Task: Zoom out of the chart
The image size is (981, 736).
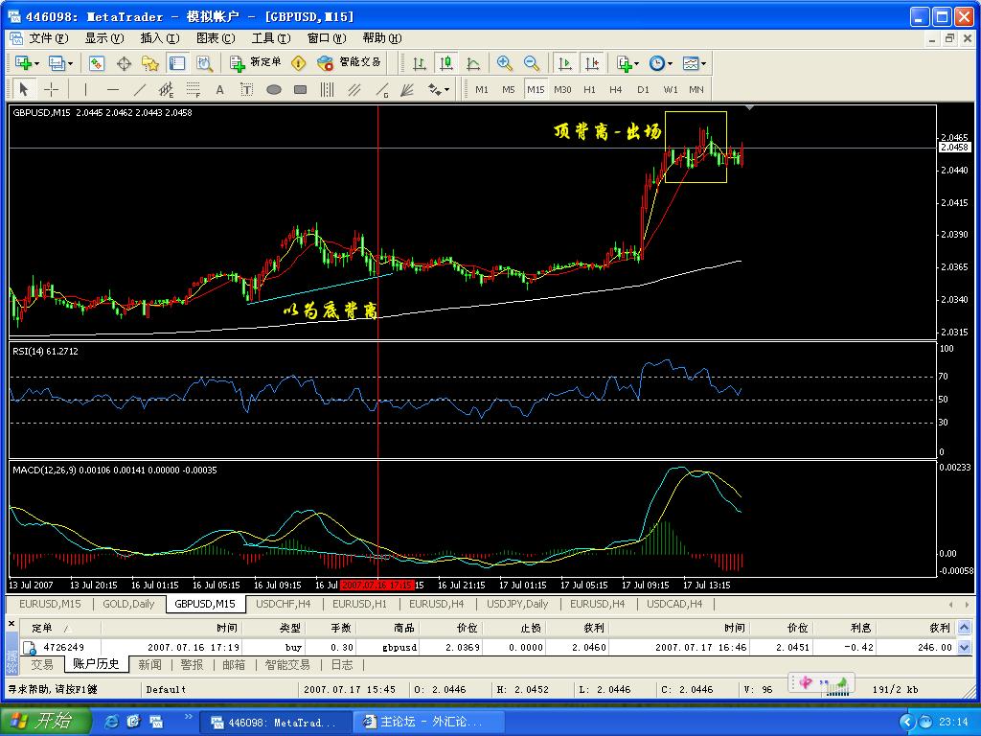Action: click(532, 63)
